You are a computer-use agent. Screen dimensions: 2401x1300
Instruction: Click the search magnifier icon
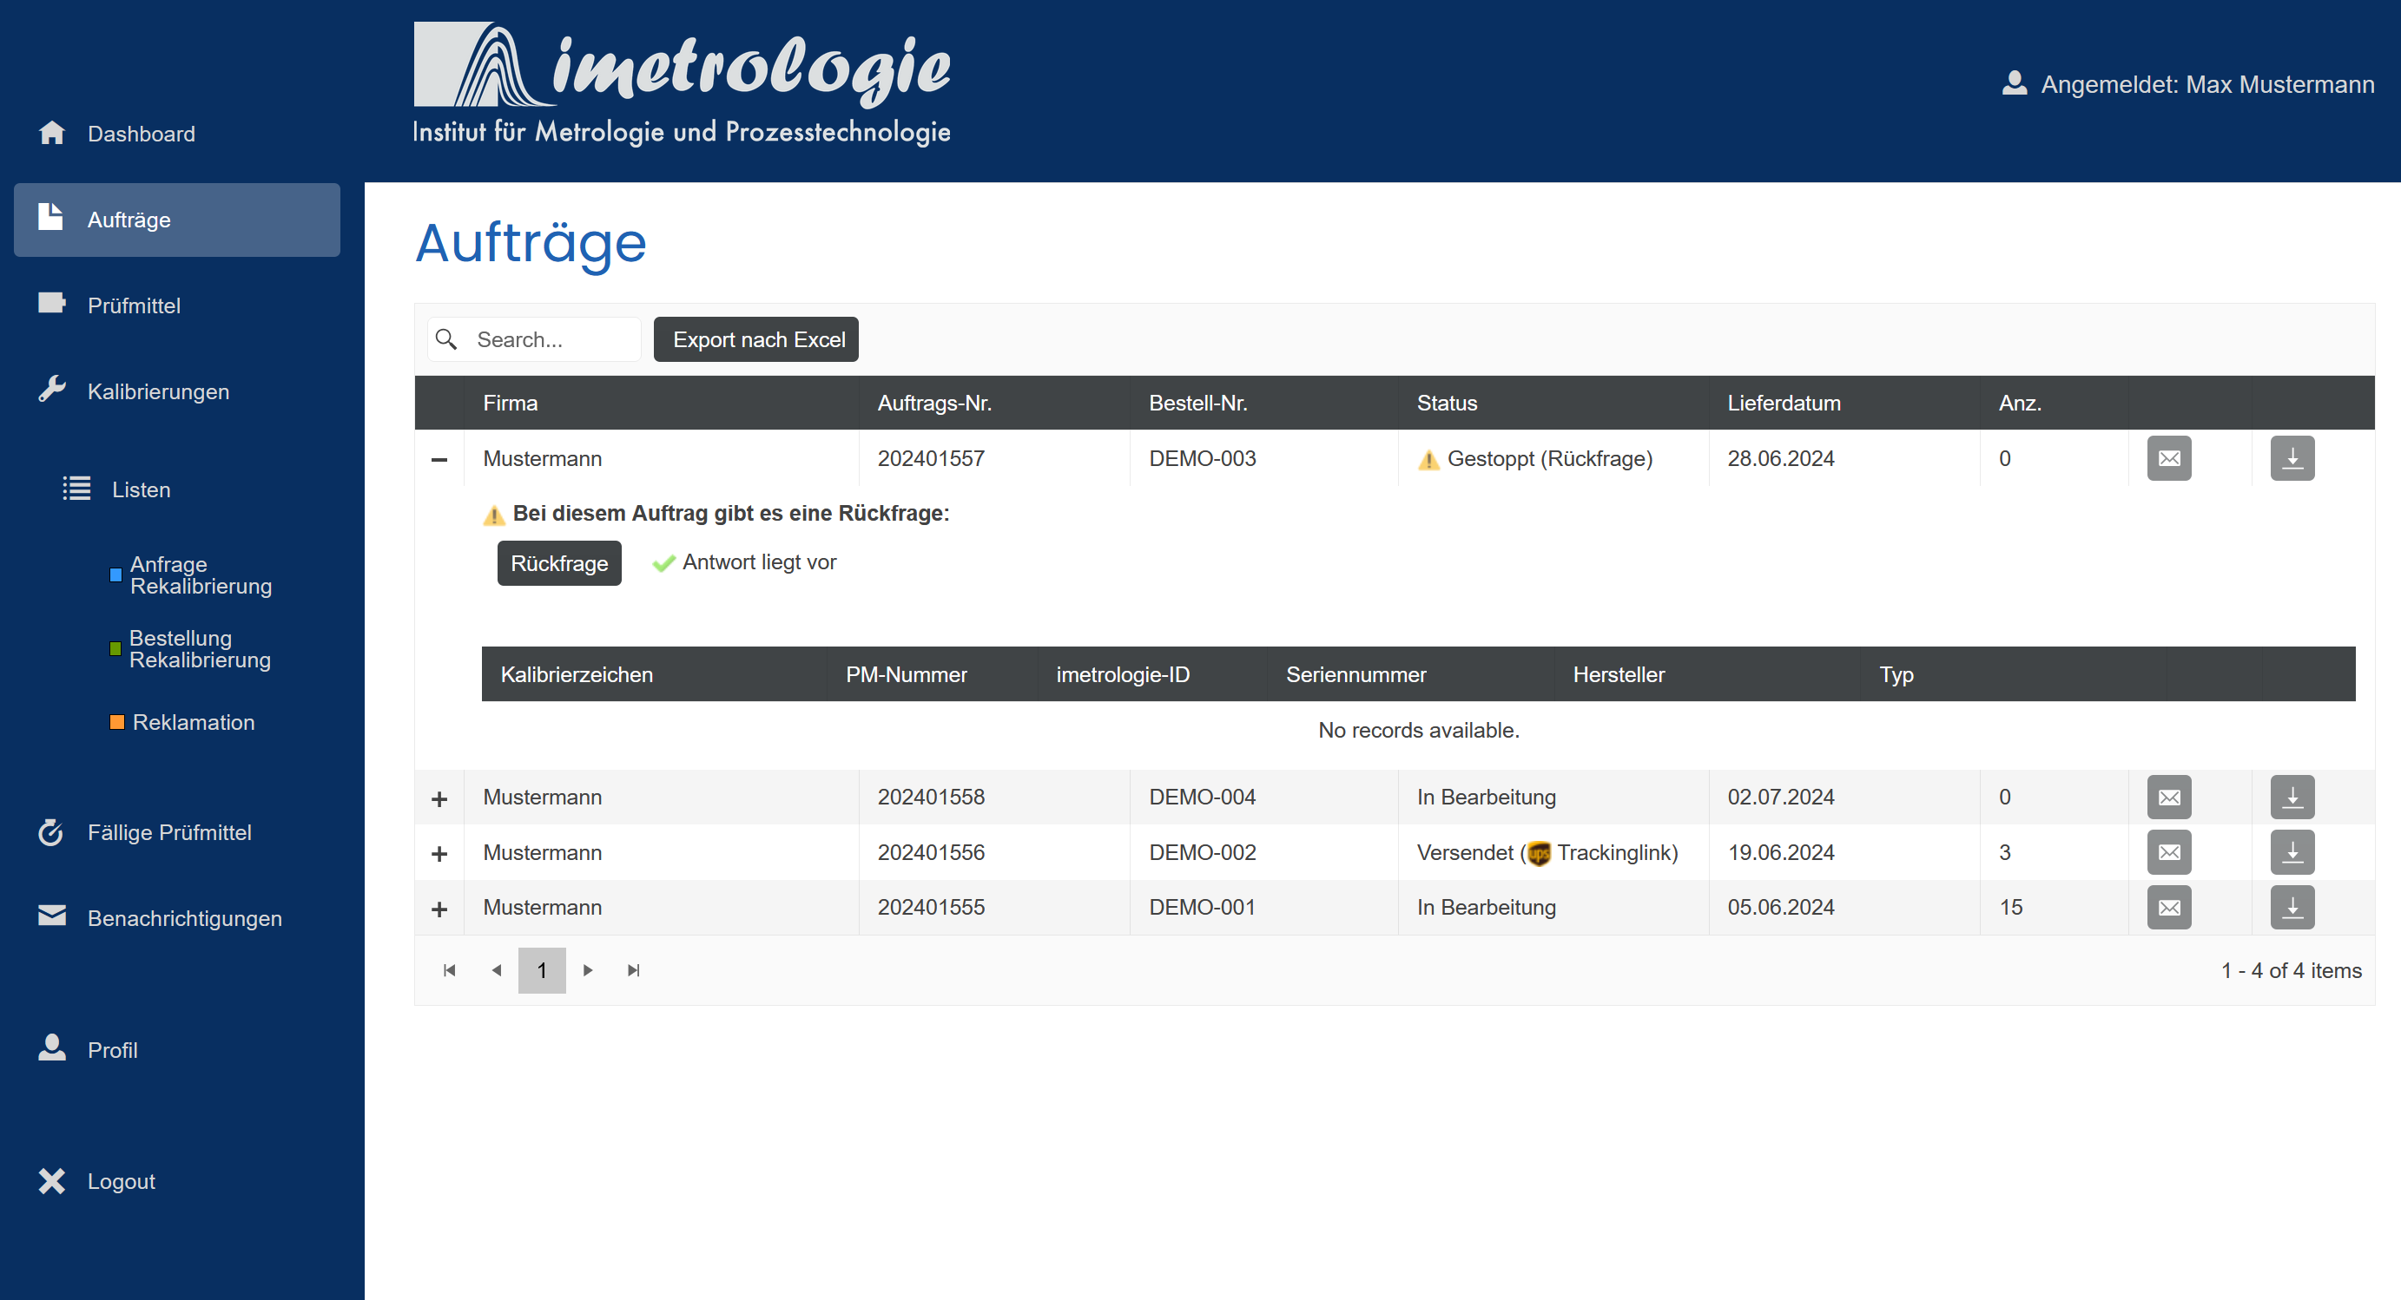click(x=446, y=339)
